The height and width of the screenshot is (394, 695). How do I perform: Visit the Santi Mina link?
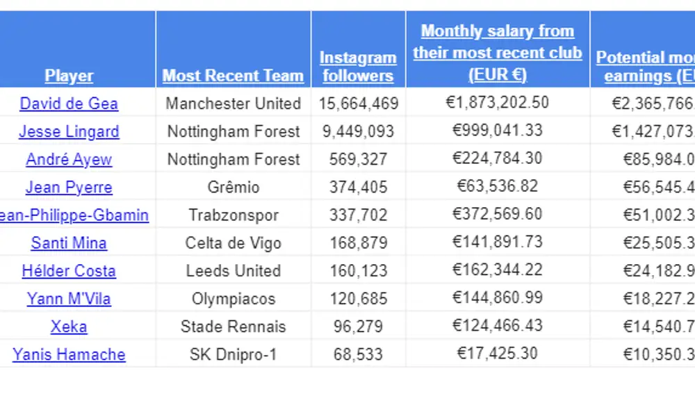69,243
